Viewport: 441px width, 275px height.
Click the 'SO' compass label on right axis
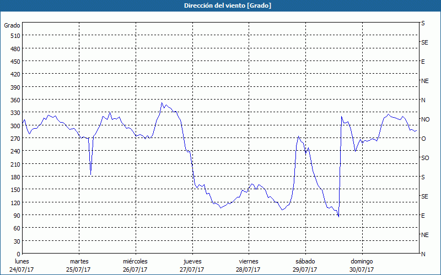425,158
